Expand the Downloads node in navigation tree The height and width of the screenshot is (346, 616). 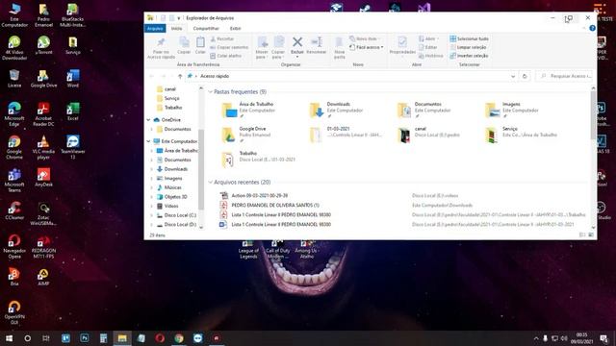[x=152, y=169]
